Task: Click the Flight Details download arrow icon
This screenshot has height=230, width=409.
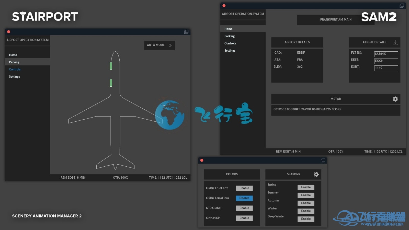Action: (x=395, y=42)
